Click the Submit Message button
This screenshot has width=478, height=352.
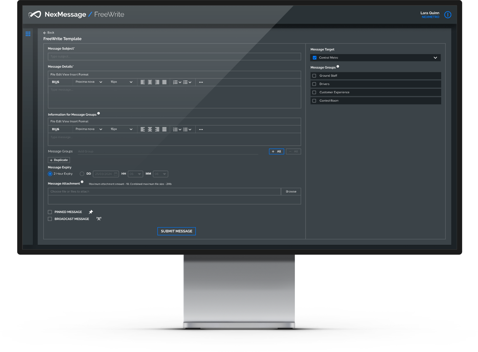176,231
